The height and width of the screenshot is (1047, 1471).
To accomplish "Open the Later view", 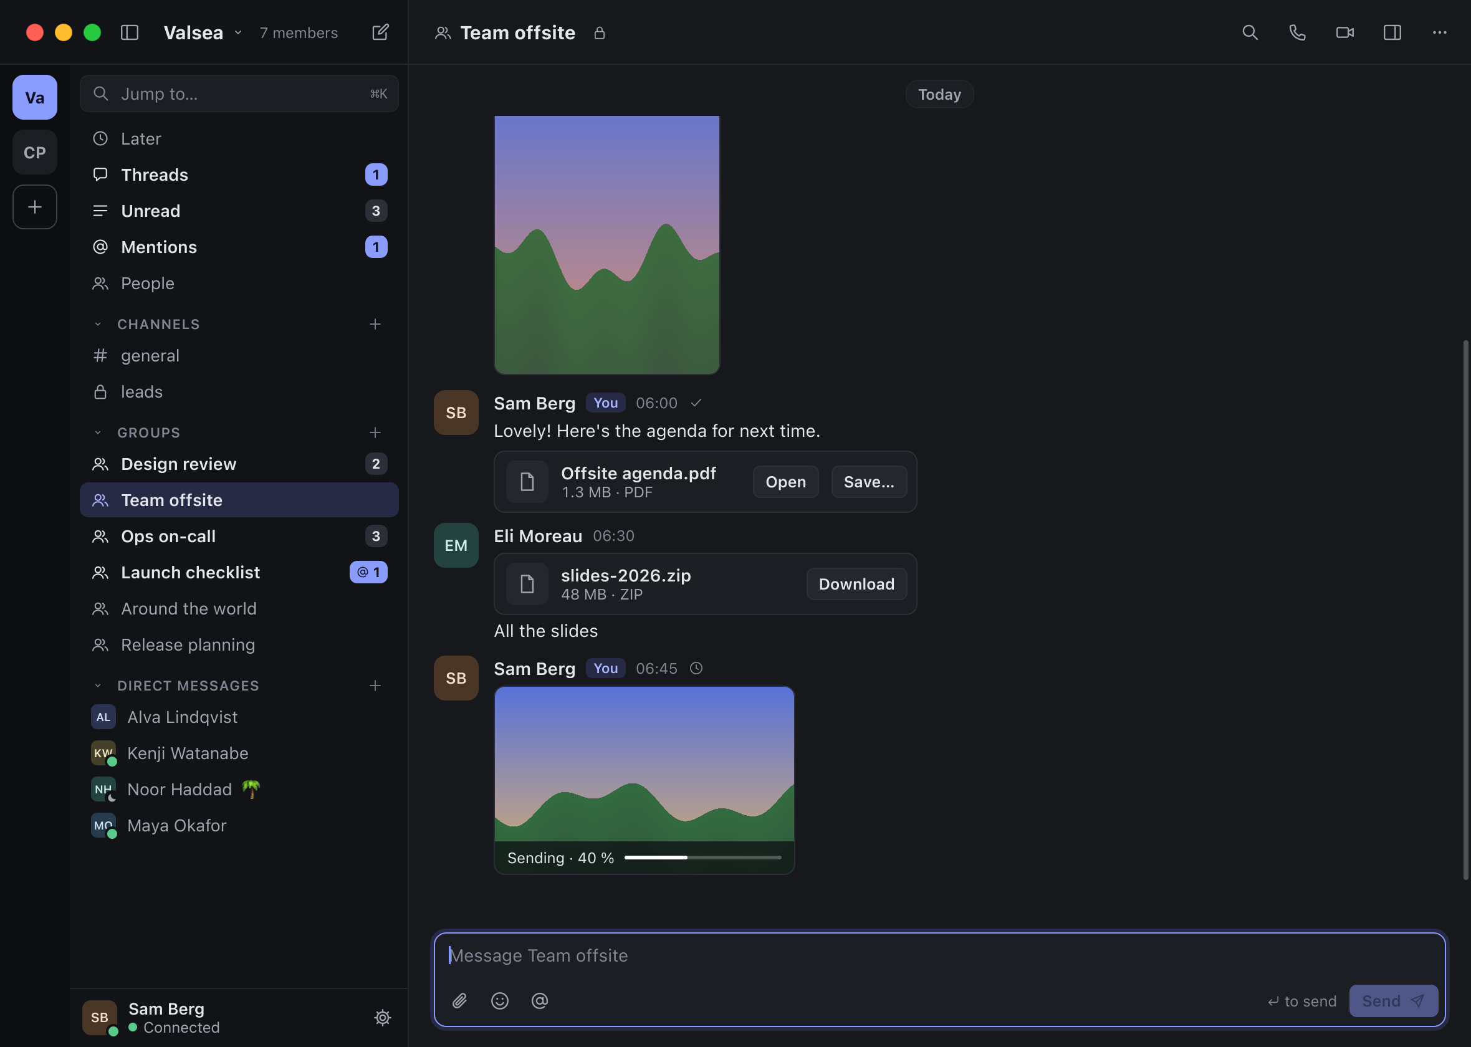I will 239,138.
